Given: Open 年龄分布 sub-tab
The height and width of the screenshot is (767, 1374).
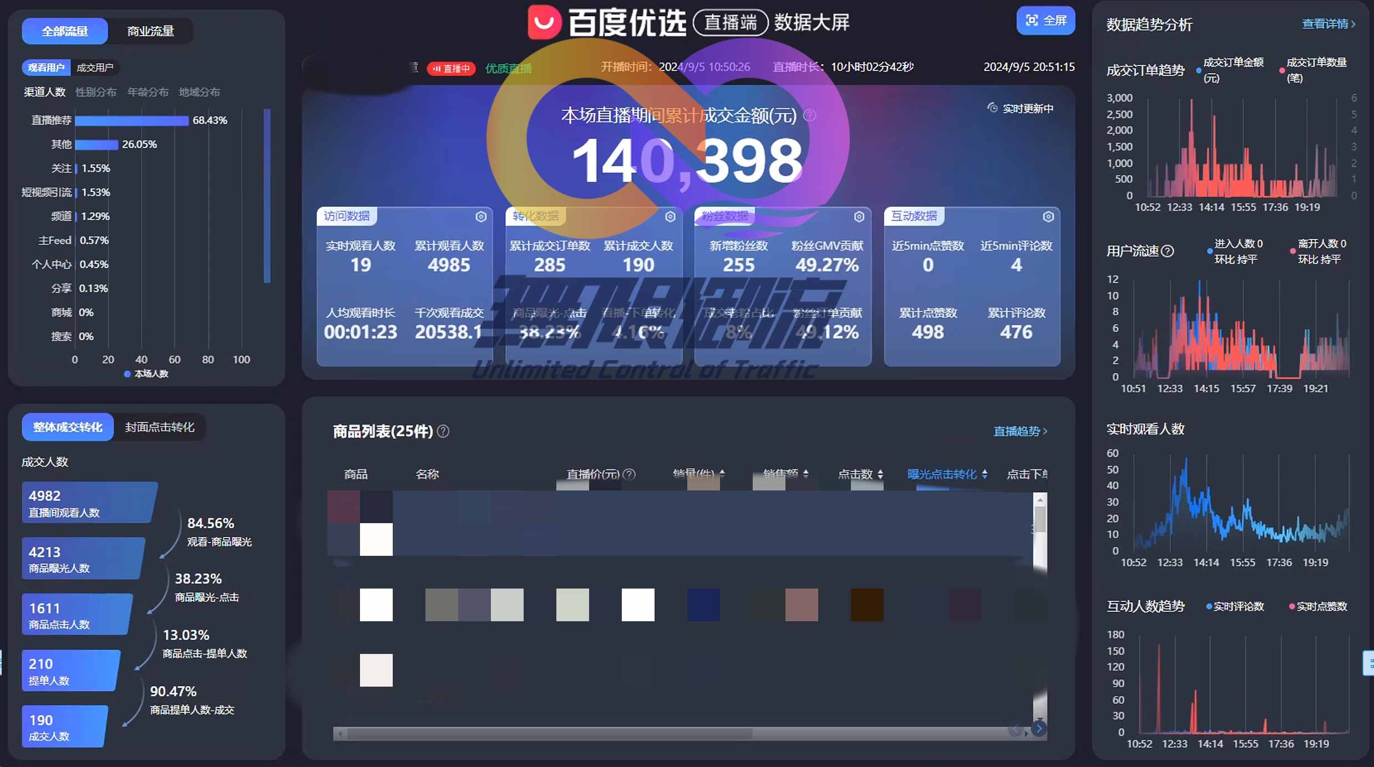Looking at the screenshot, I should tap(148, 92).
